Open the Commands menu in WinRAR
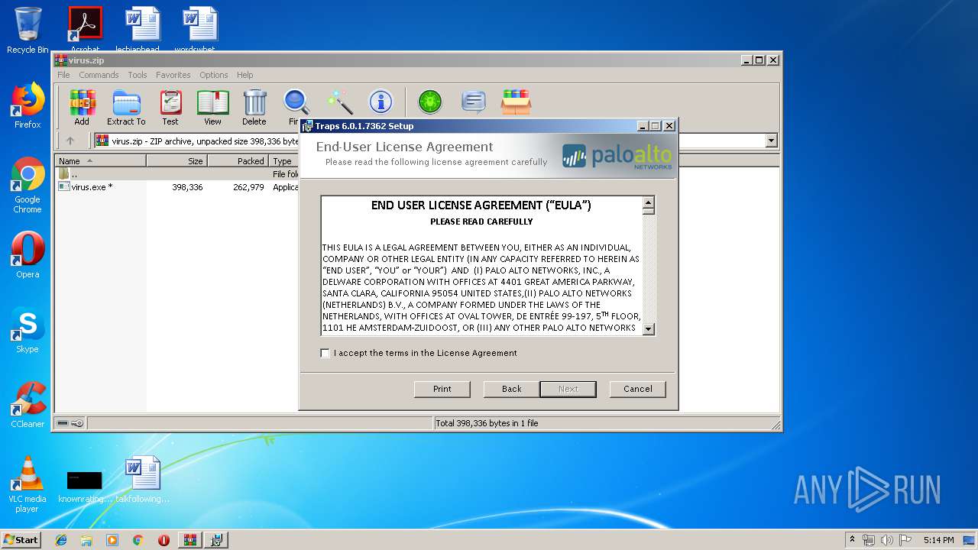The height and width of the screenshot is (550, 978). tap(99, 75)
